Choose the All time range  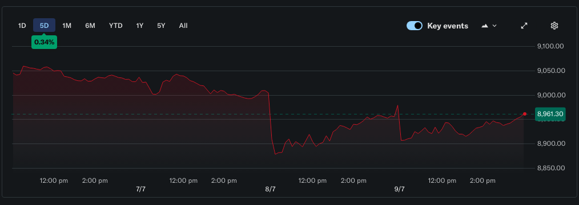pos(183,26)
